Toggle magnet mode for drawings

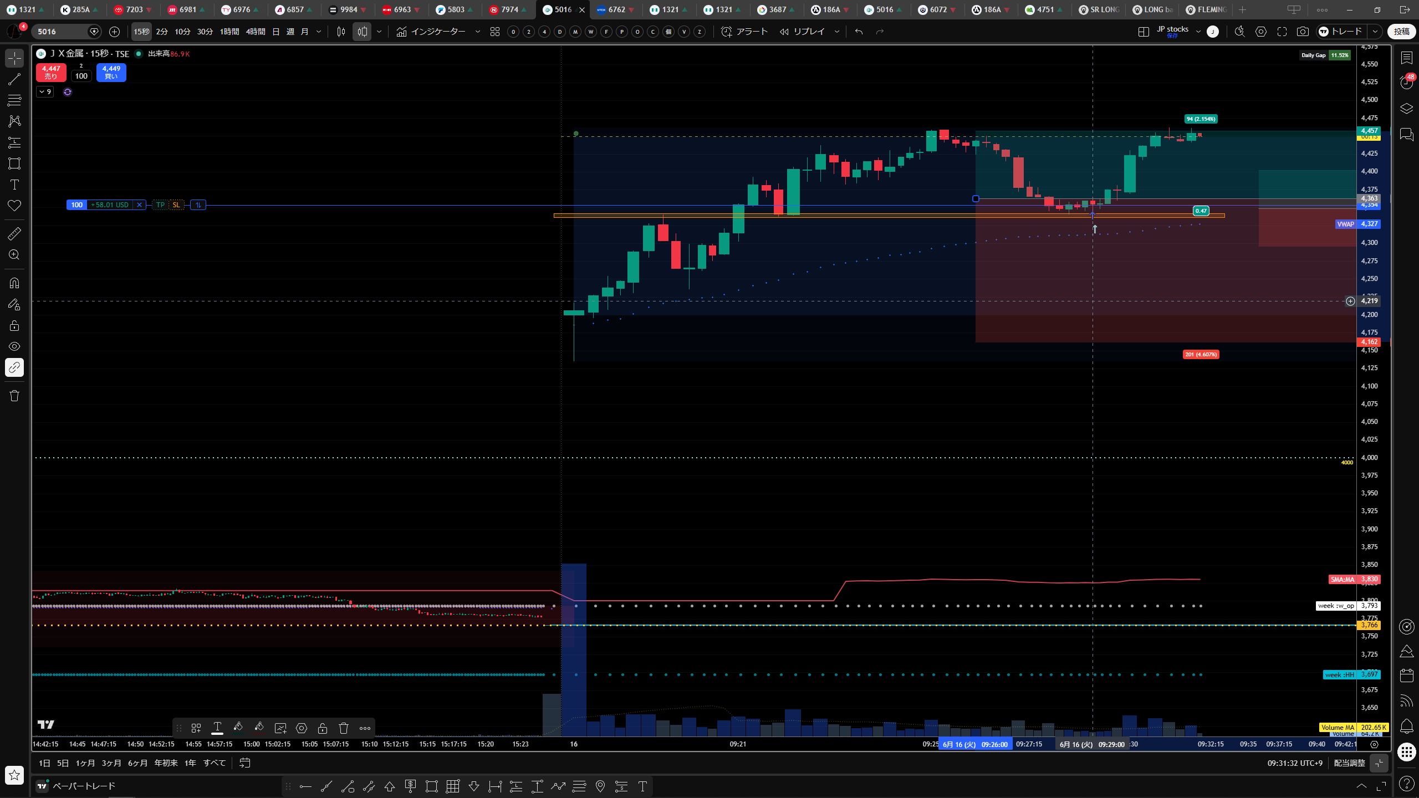[14, 283]
